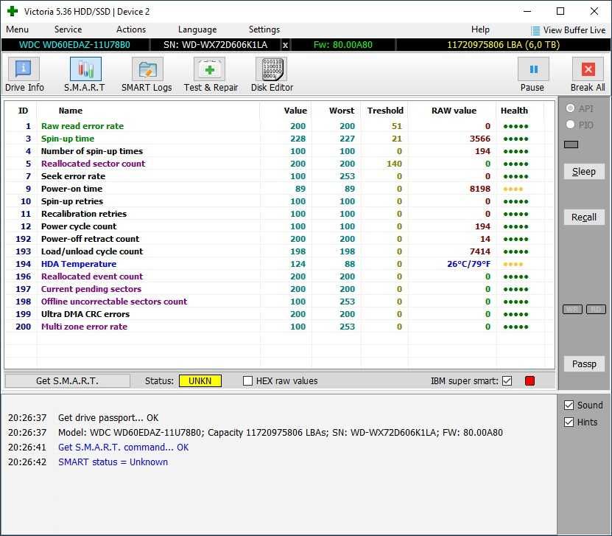Select the Power cycle count row
Image resolution: width=612 pixels, height=536 pixels.
coord(279,226)
